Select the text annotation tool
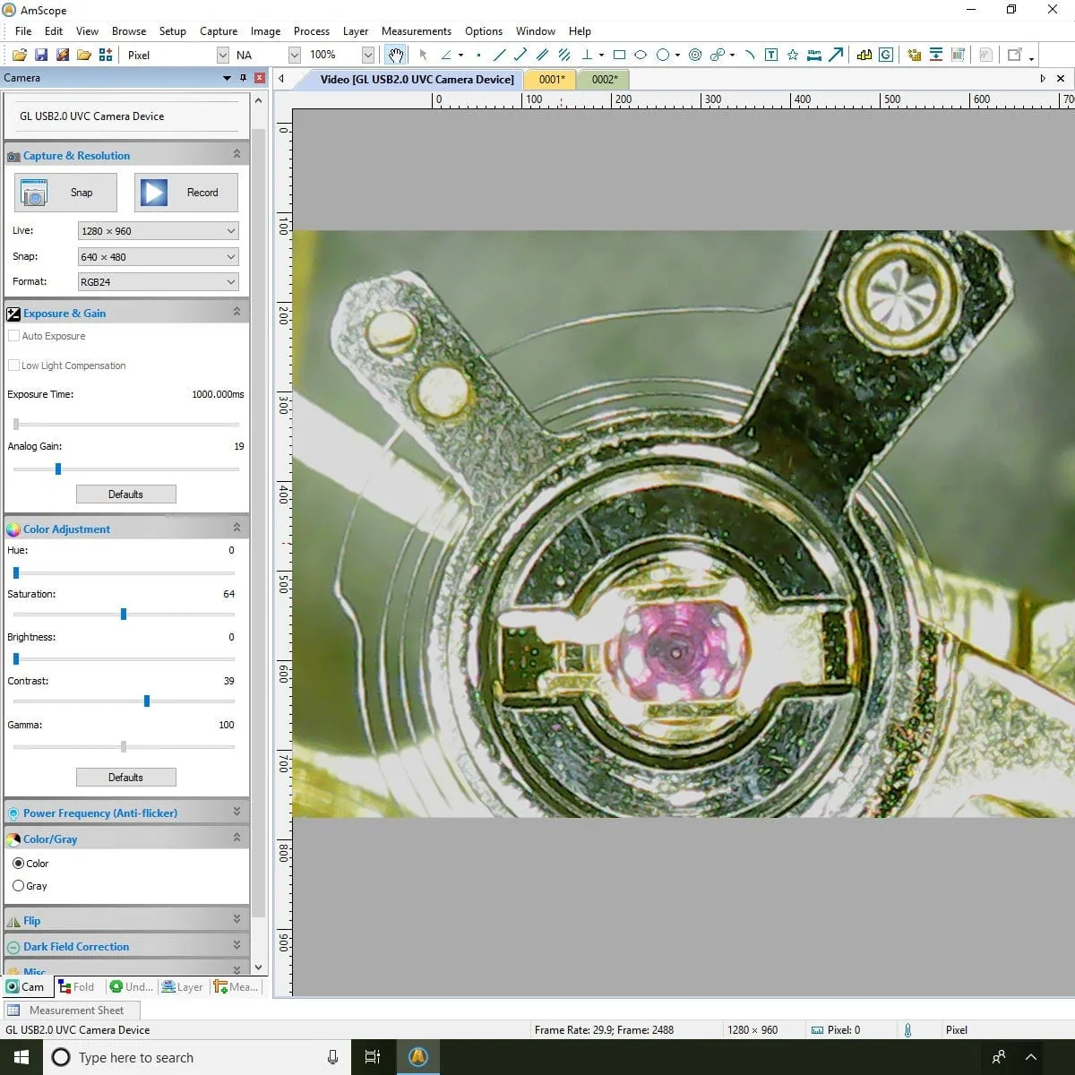This screenshot has width=1075, height=1075. coord(770,55)
